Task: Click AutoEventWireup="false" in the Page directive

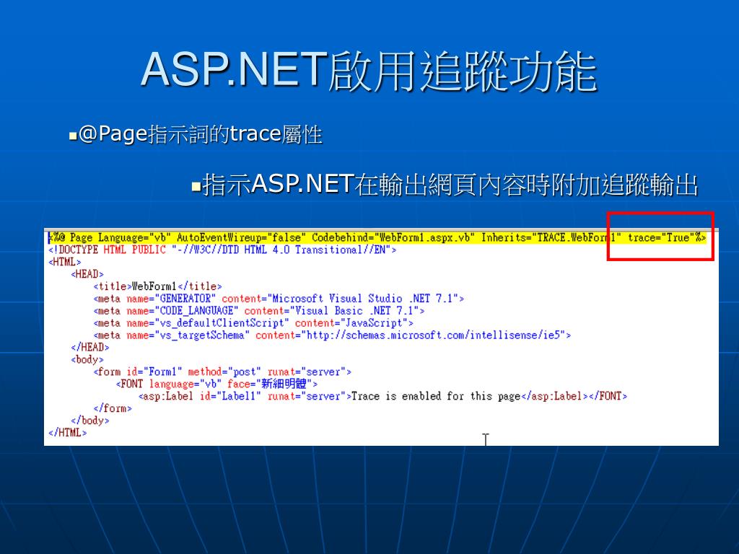Action: point(241,238)
